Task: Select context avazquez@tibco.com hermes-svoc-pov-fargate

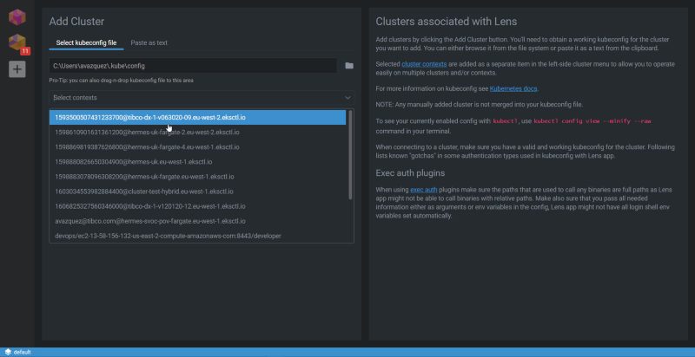Action: pos(197,221)
